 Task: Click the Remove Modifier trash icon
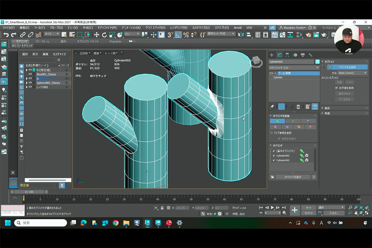298,107
